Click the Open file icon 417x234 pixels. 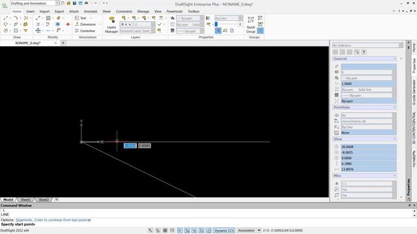tap(68, 3)
